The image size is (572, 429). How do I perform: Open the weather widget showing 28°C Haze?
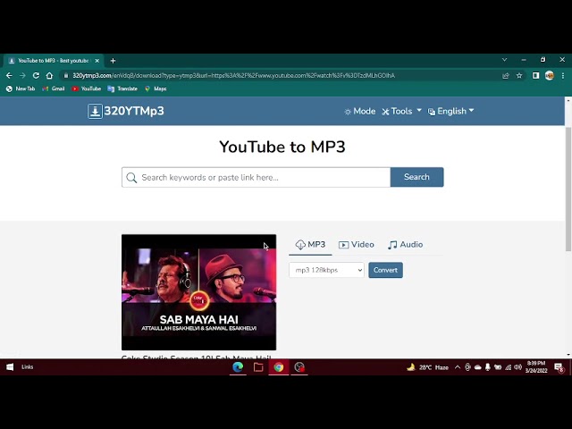[x=427, y=367]
